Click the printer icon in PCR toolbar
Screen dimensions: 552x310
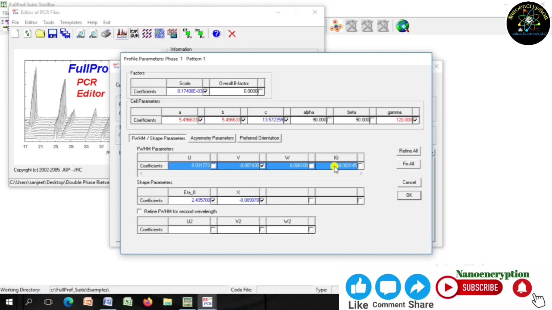[x=106, y=34]
